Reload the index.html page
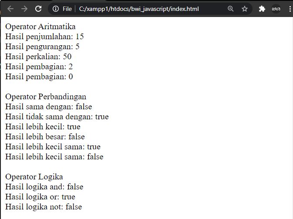 tap(38, 9)
